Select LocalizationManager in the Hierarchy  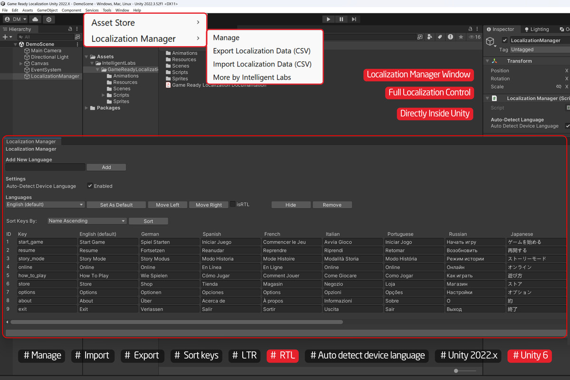(55, 76)
